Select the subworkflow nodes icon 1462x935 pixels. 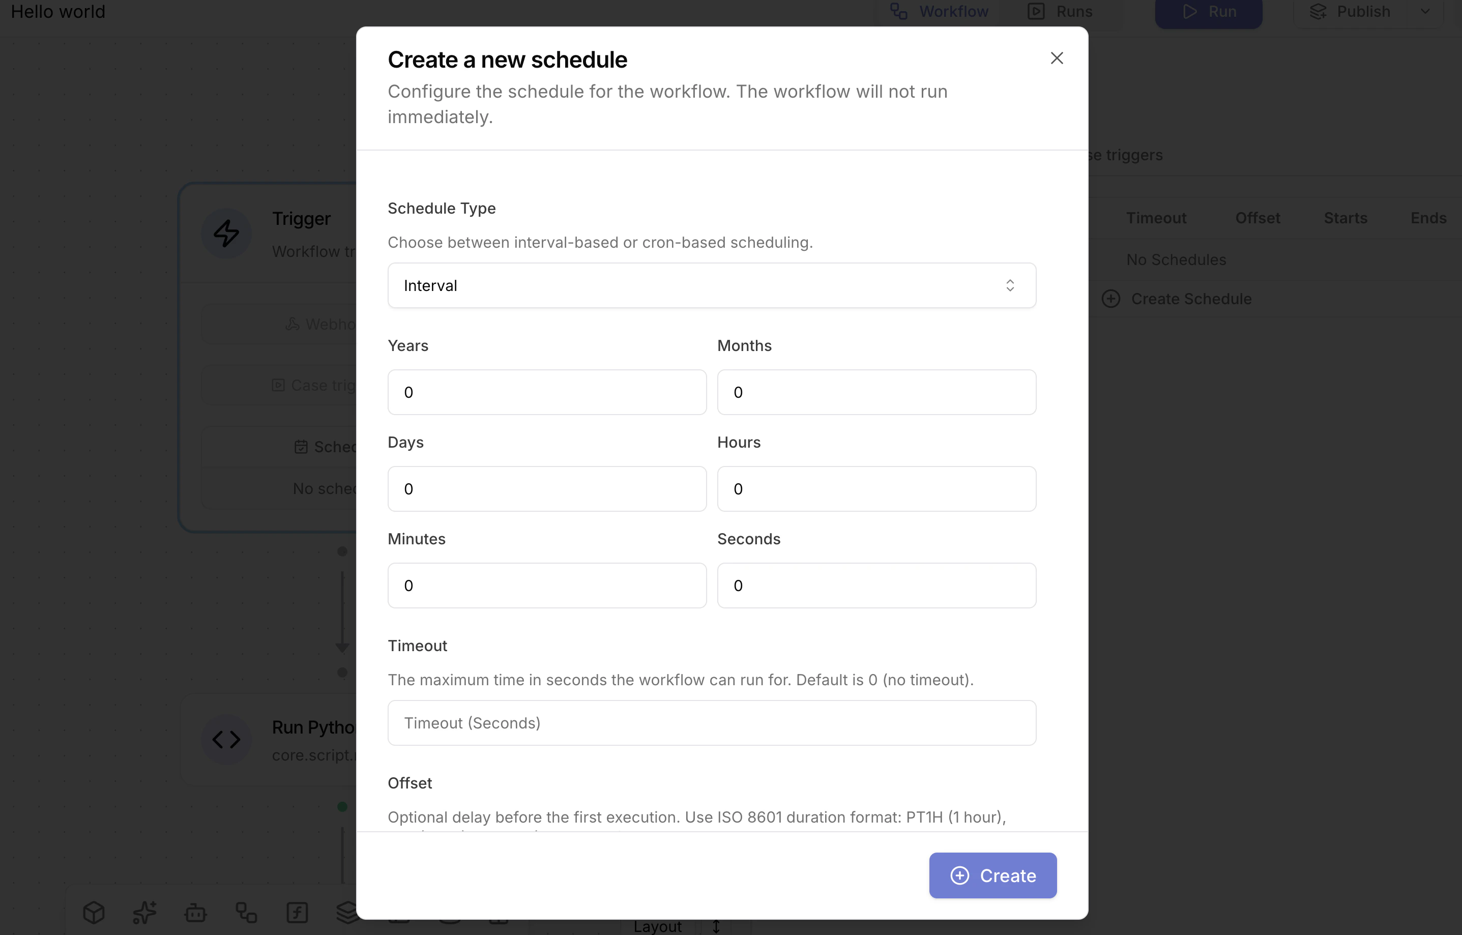[245, 912]
